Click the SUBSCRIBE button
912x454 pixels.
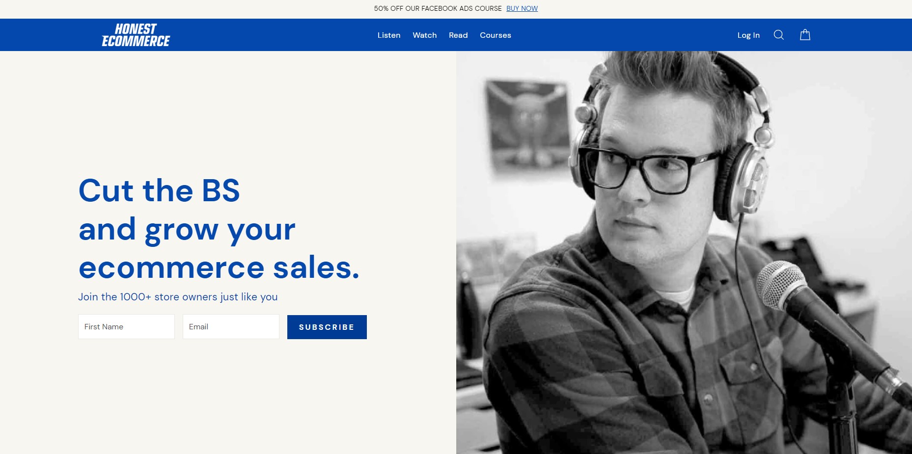click(x=327, y=327)
